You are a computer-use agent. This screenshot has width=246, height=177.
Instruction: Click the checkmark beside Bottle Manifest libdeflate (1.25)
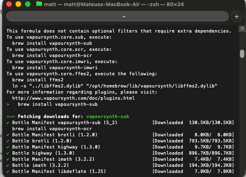coord(8,172)
